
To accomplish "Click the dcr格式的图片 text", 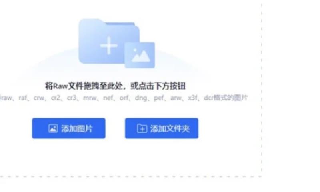I will click(226, 98).
